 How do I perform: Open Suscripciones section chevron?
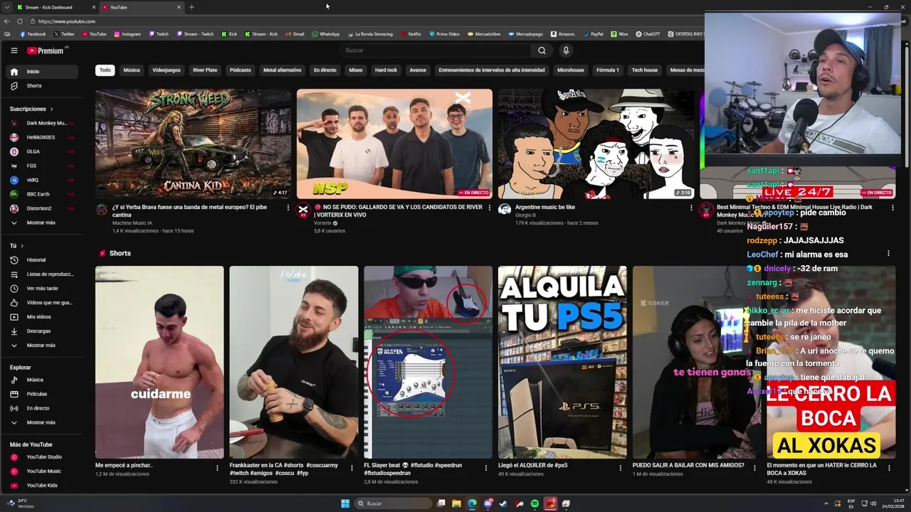click(x=52, y=109)
